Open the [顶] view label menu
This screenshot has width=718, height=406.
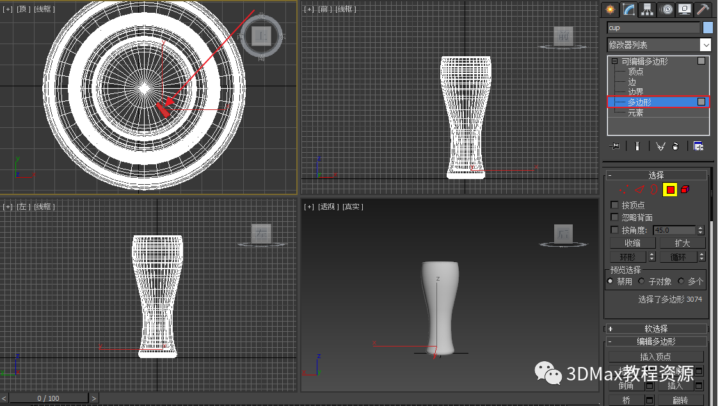coord(24,9)
